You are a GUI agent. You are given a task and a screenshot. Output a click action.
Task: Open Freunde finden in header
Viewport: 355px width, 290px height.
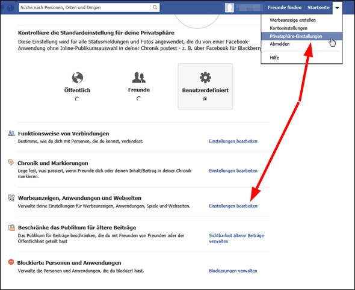285,7
